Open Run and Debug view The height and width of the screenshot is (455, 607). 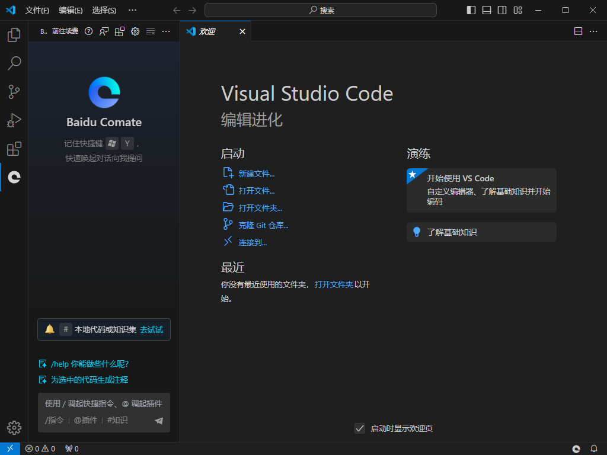click(x=14, y=120)
